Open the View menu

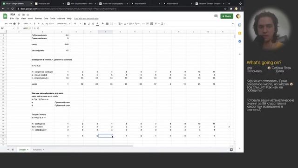[23, 19]
